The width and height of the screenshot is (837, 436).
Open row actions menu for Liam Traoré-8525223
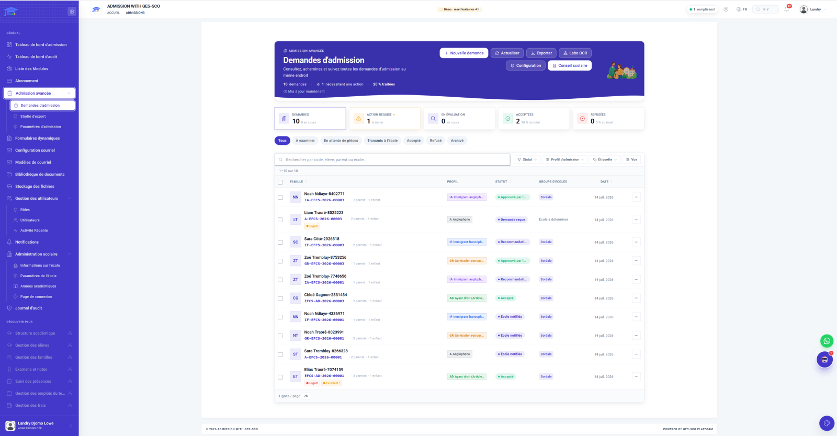636,220
